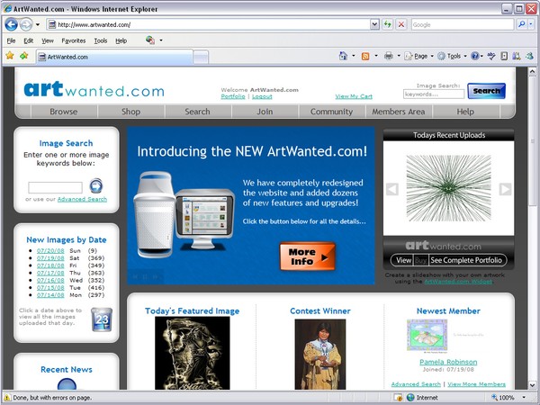This screenshot has width=540, height=405.
Task: Click the round Image Search go icon
Action: coord(96,185)
